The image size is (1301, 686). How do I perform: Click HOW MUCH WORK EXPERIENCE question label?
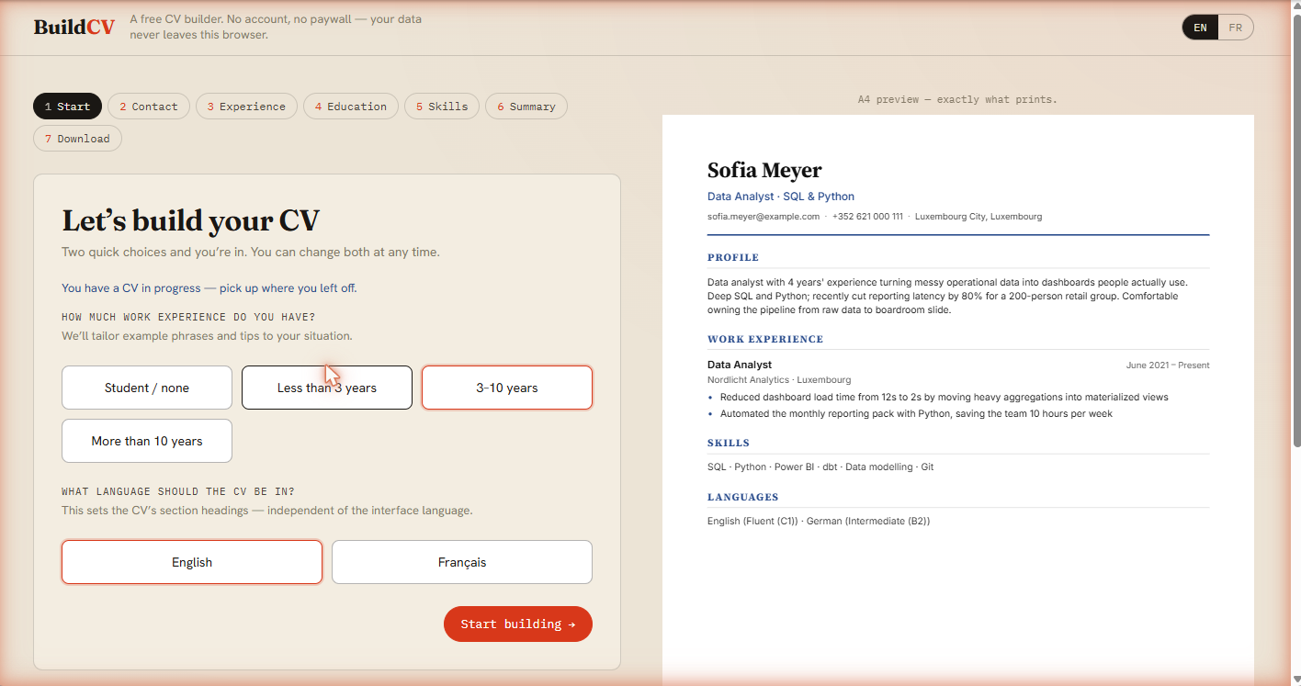pos(188,317)
